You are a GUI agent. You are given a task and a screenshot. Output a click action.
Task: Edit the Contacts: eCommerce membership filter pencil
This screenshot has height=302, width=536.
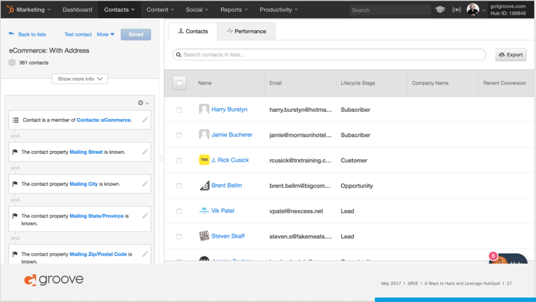[145, 119]
